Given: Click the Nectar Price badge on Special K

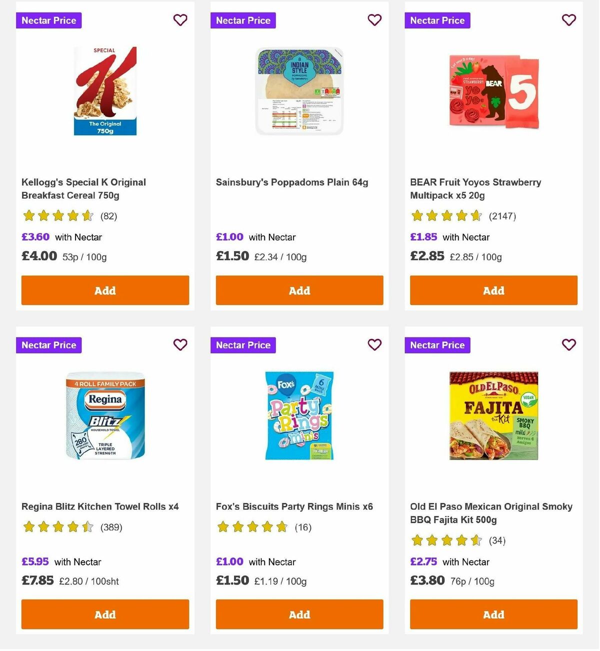Looking at the screenshot, I should pyautogui.click(x=48, y=20).
